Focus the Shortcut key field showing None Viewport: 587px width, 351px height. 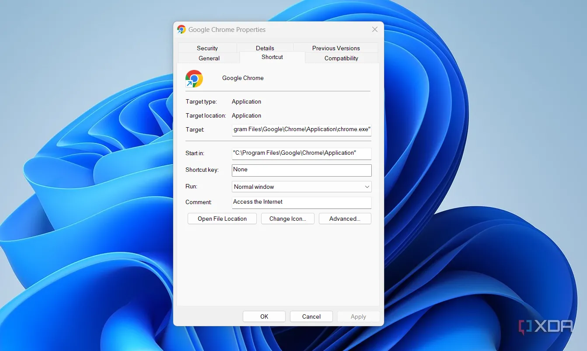click(302, 170)
